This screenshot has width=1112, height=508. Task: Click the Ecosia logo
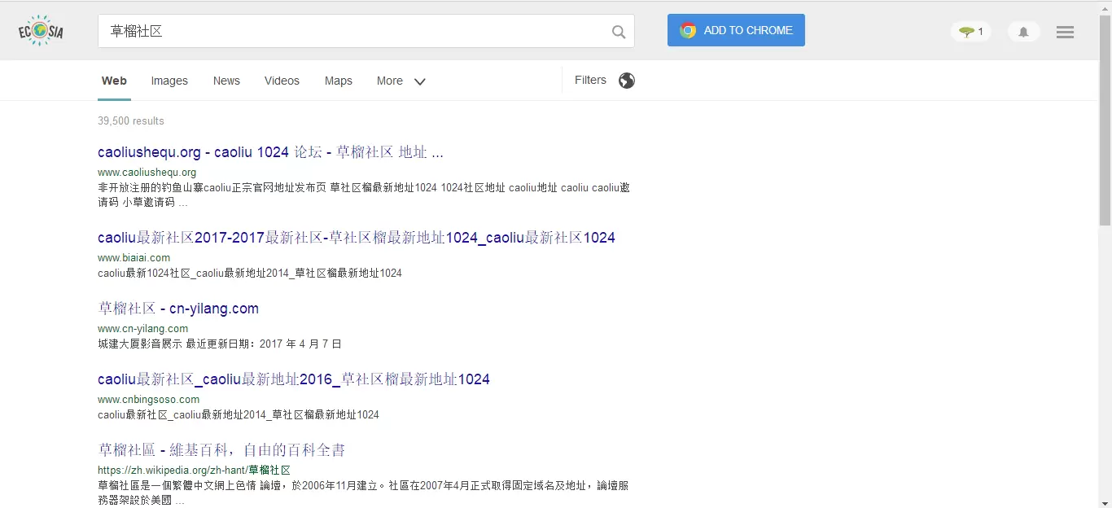point(41,31)
